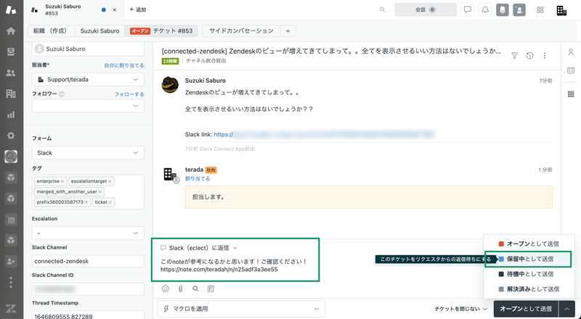Open the マクロを適用 dropdown

241,309
